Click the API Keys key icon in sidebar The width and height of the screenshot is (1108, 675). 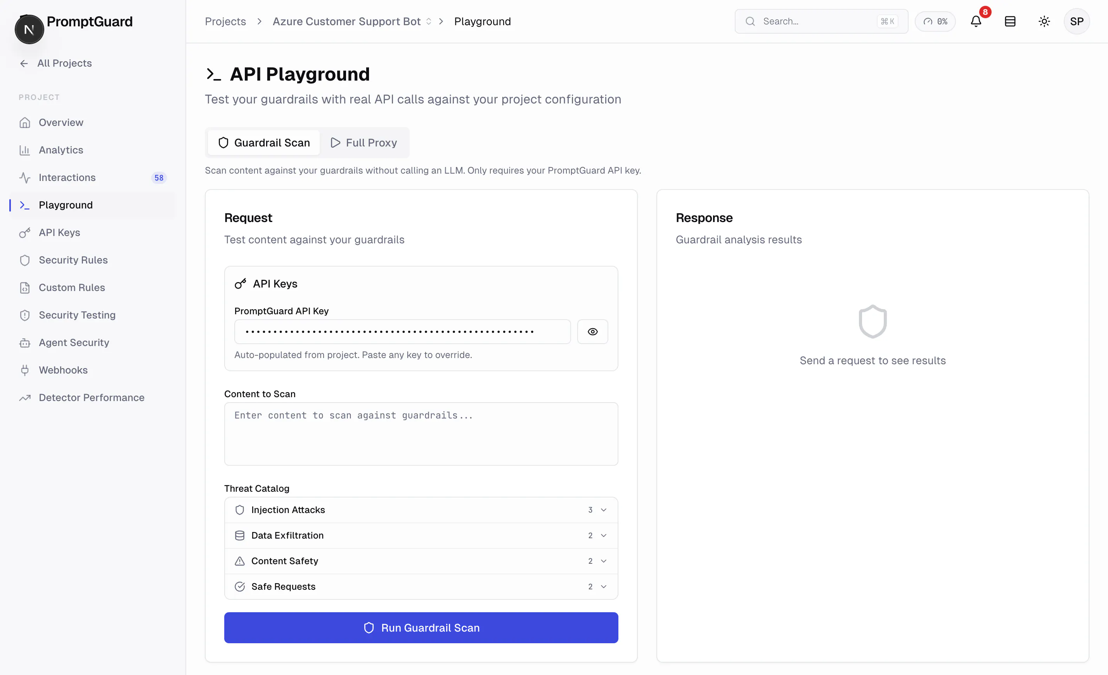pos(25,232)
